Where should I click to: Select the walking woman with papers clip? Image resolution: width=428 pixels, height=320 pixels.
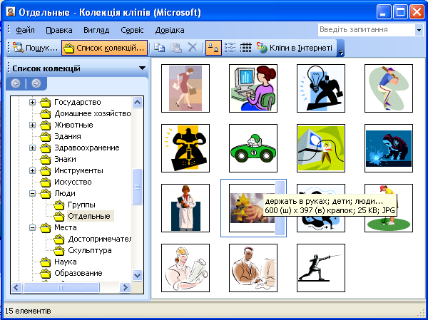pyautogui.click(x=185, y=88)
